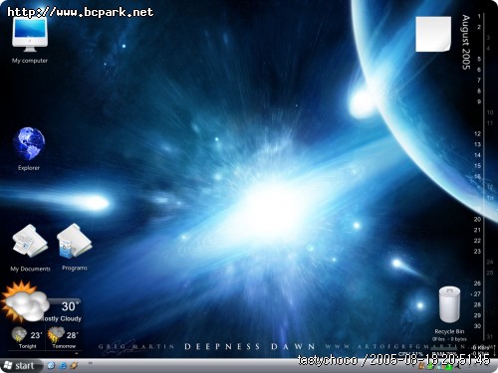
Task: Click the Tonight label in weather widget
Action: [x=28, y=346]
